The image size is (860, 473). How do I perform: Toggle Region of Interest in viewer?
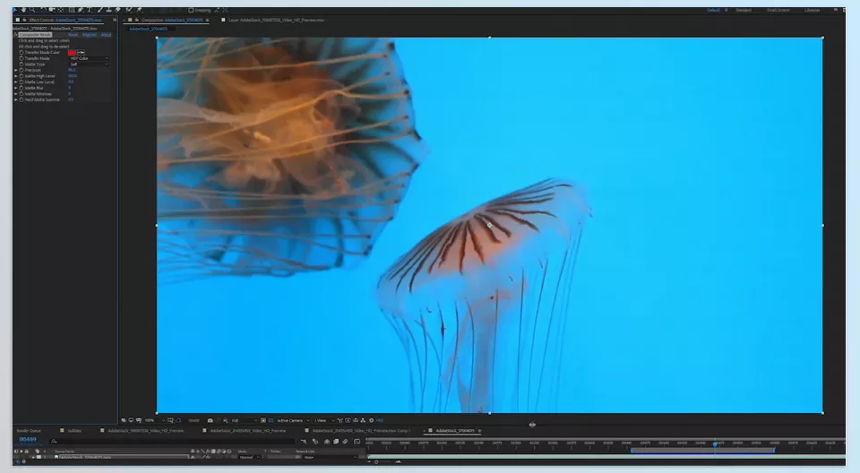[263, 420]
